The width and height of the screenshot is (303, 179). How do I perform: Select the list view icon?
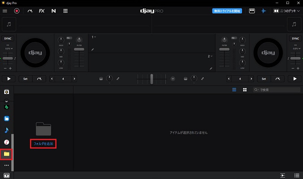(234, 89)
